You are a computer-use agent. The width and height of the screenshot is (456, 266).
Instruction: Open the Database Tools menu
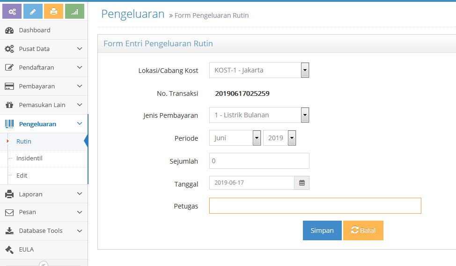point(44,231)
